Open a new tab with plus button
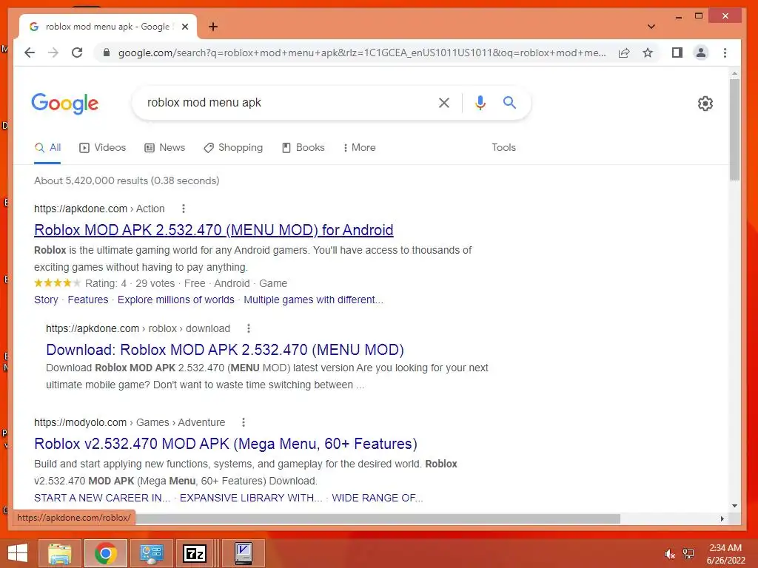Viewport: 758px width, 568px height. click(213, 27)
